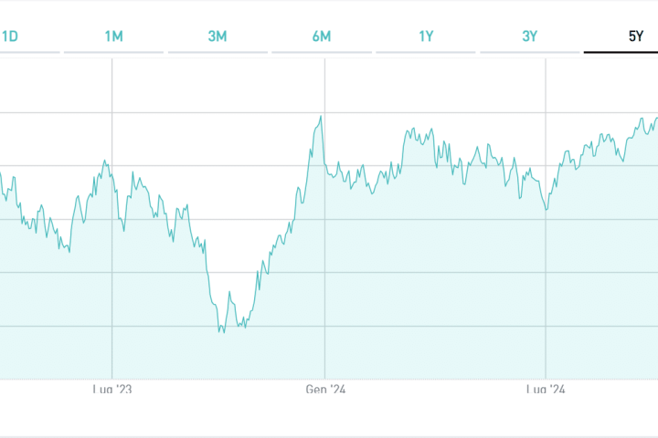Click the lowest trough of the price line
Screen dimensions: 658x438
click(221, 331)
